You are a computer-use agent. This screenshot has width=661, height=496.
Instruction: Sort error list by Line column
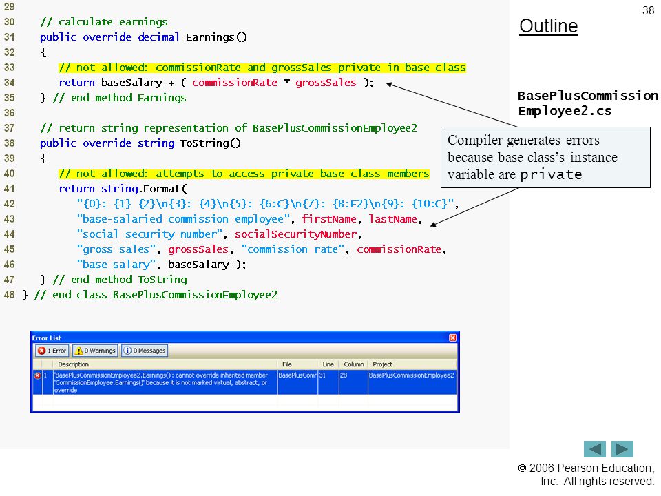coord(328,364)
